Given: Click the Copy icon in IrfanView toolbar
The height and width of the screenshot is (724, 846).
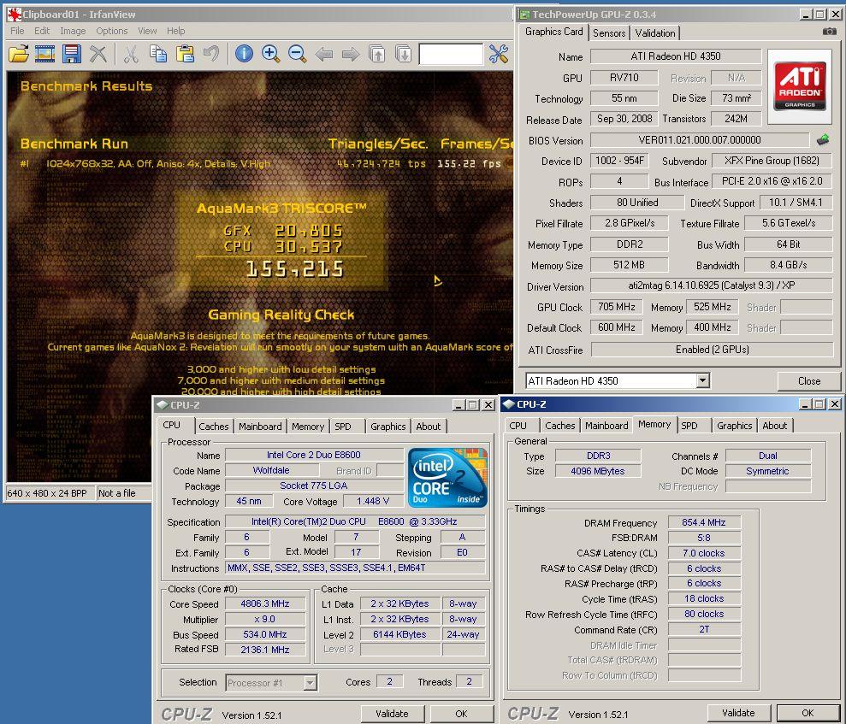Looking at the screenshot, I should (158, 54).
